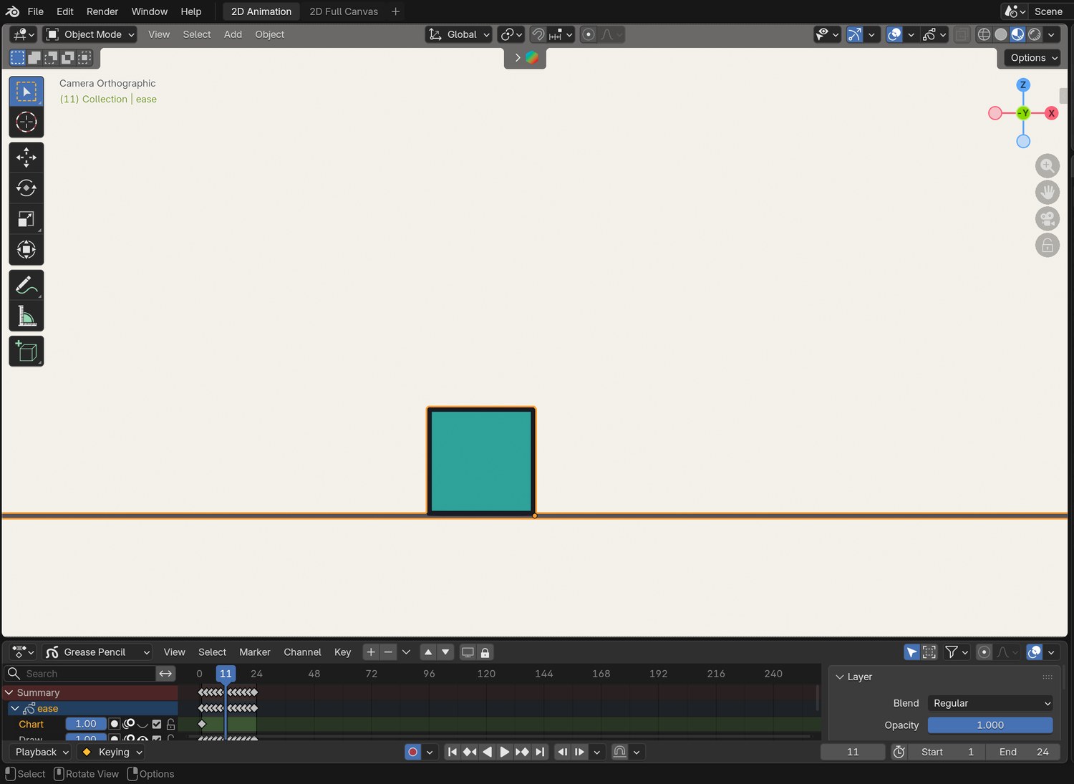Activate the Move tool
Image resolution: width=1074 pixels, height=784 pixels.
pyautogui.click(x=26, y=158)
